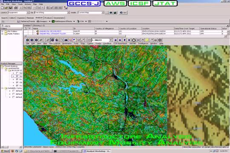This screenshot has height=153, width=230.
Task: Click the Start button on the taskbar
Action: [5, 151]
